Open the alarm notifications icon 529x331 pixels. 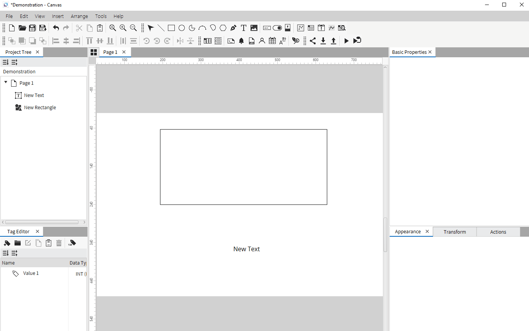click(x=241, y=40)
